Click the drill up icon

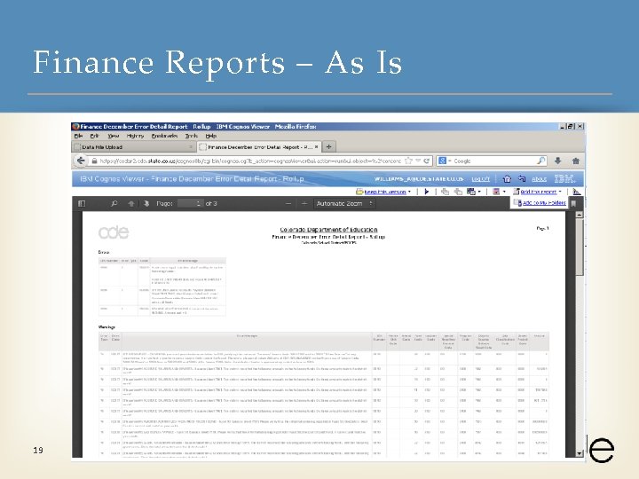(458, 192)
